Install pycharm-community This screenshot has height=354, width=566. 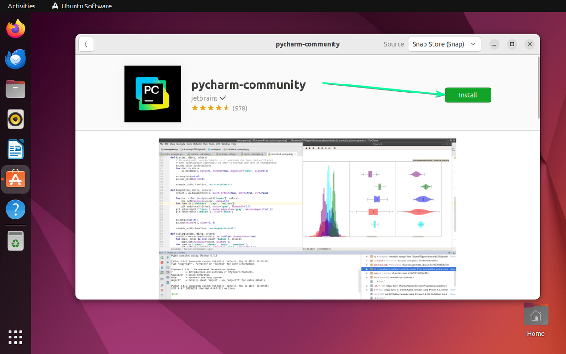tap(467, 95)
